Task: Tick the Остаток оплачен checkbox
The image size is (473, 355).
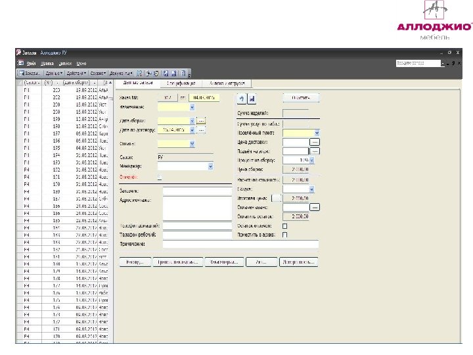Action: point(284,225)
